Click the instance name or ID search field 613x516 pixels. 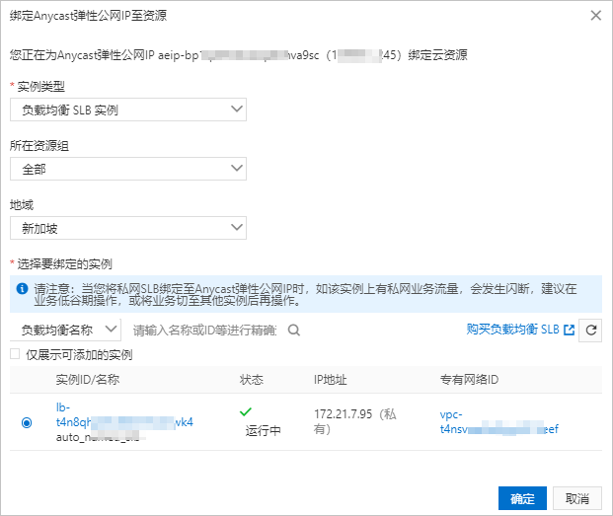pyautogui.click(x=204, y=331)
